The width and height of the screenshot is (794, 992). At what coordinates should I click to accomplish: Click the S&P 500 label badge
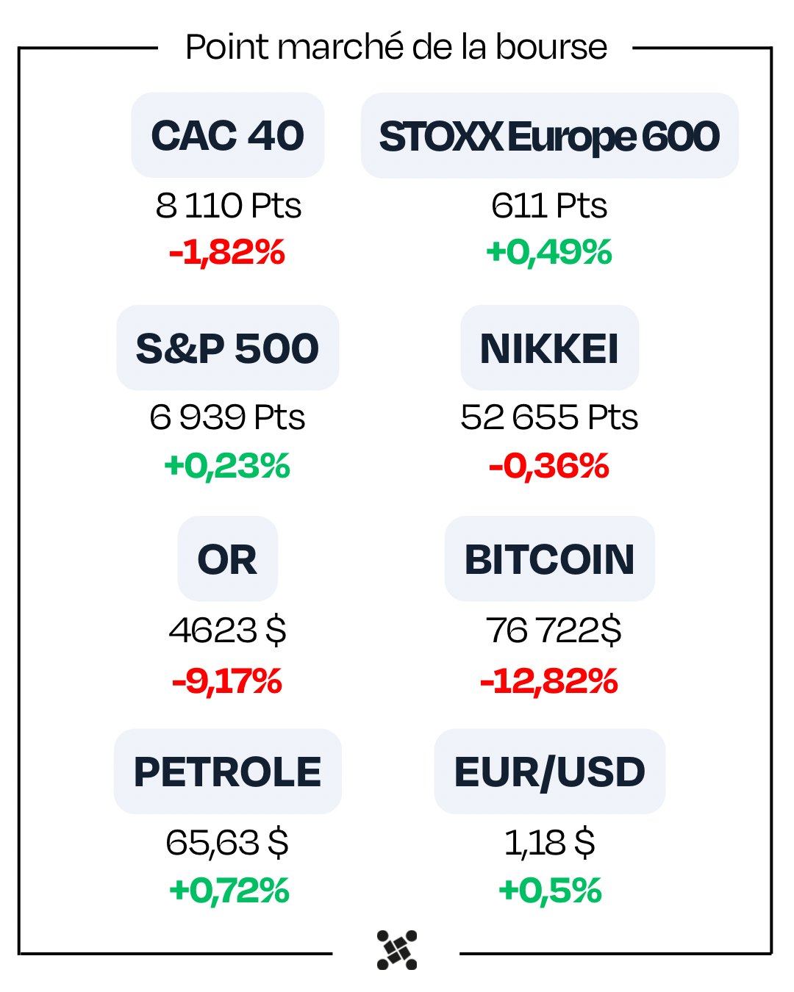click(228, 348)
